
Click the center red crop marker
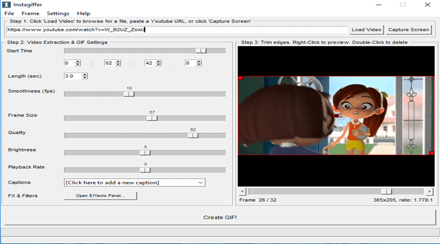[x=337, y=116]
